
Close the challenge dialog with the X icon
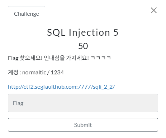154,10
